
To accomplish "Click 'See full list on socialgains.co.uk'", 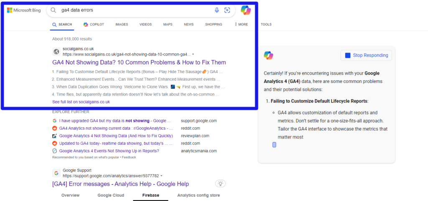I will point(81,102).
